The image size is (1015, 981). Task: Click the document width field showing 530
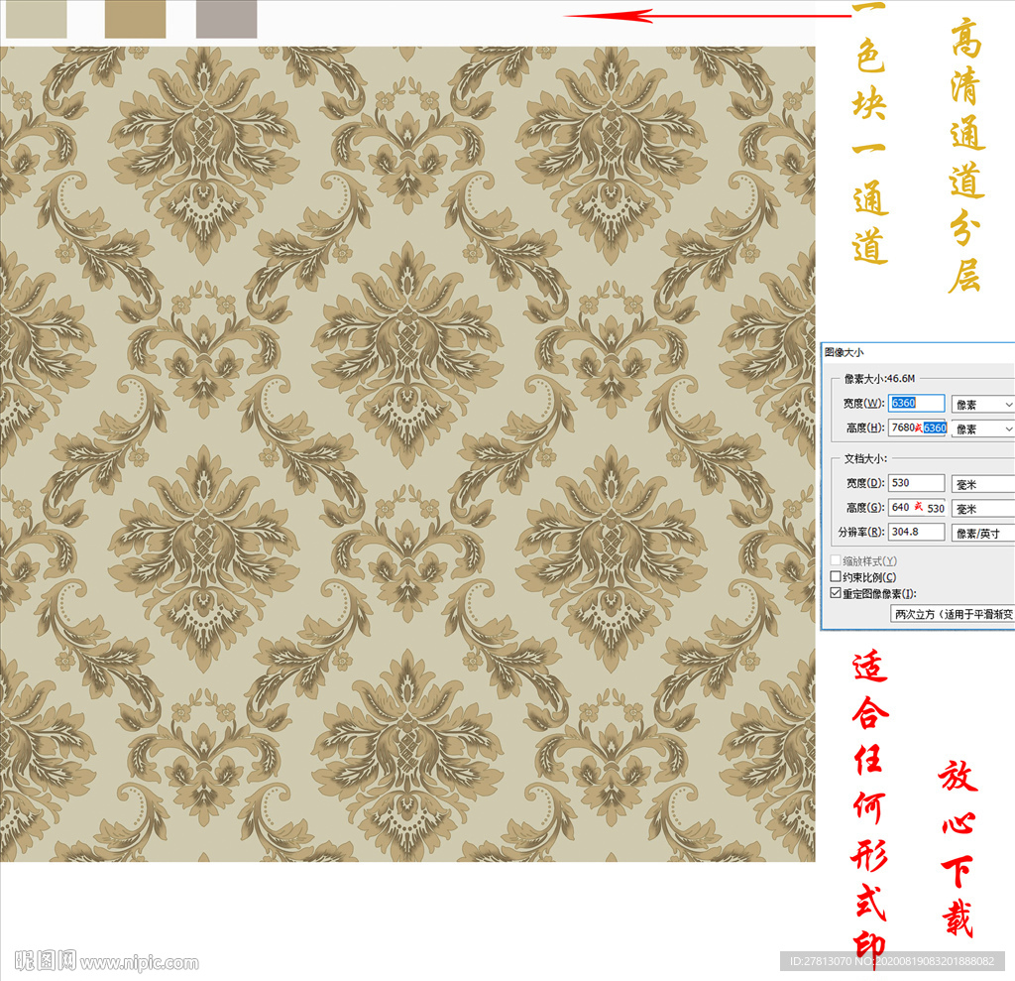click(916, 483)
